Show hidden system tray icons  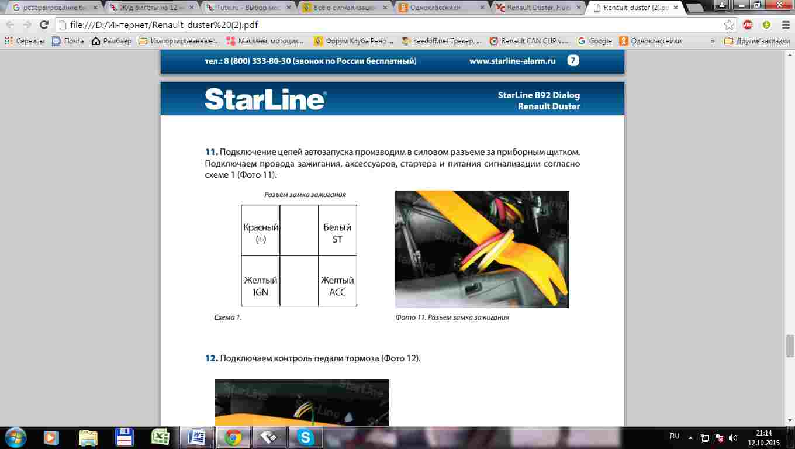click(x=690, y=437)
